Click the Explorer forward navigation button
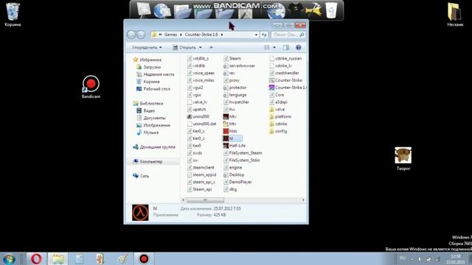Image resolution: width=472 pixels, height=265 pixels. (x=141, y=35)
